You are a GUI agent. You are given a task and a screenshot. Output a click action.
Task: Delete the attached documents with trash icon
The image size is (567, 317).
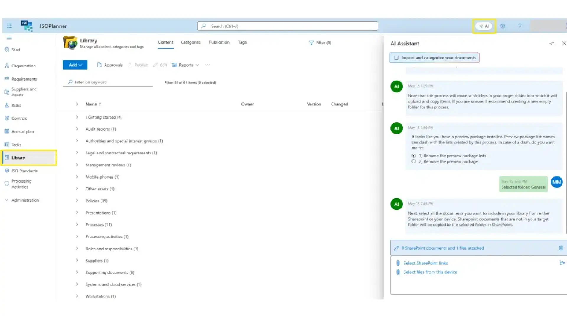coord(561,248)
